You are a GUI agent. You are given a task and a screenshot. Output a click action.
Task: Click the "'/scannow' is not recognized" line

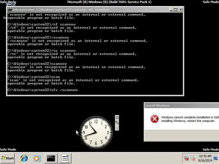tap(77, 41)
